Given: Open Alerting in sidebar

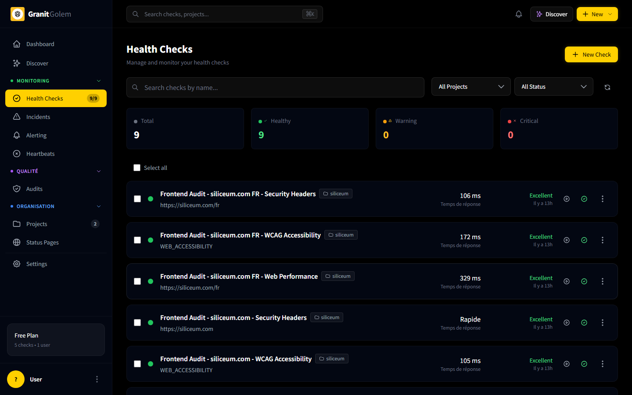Looking at the screenshot, I should point(56,135).
